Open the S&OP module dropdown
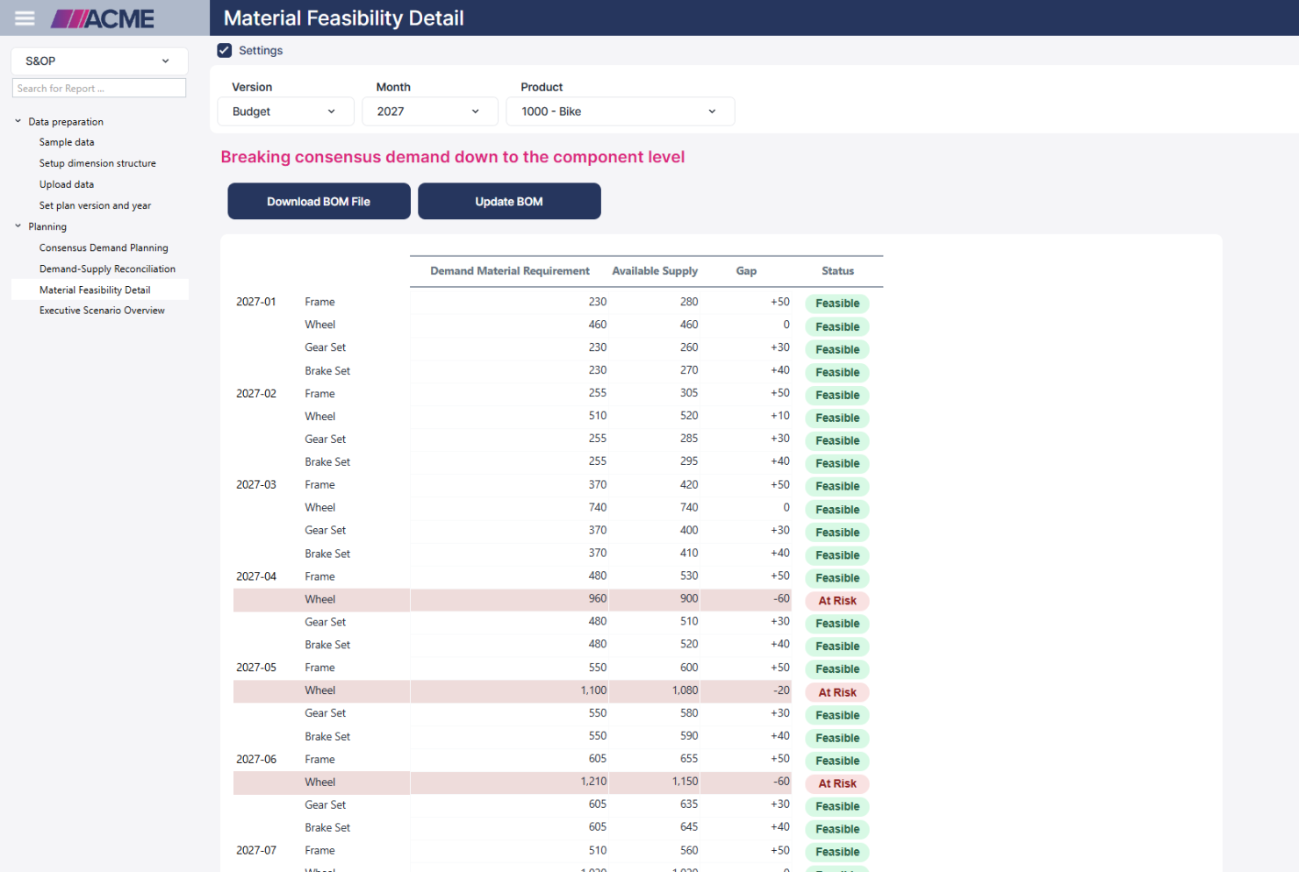 [99, 61]
